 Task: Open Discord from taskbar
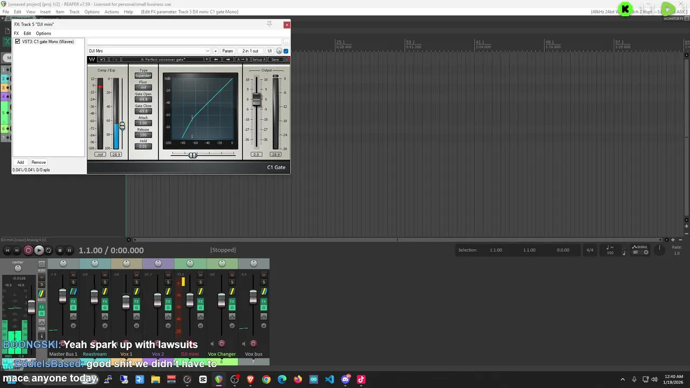point(346,379)
